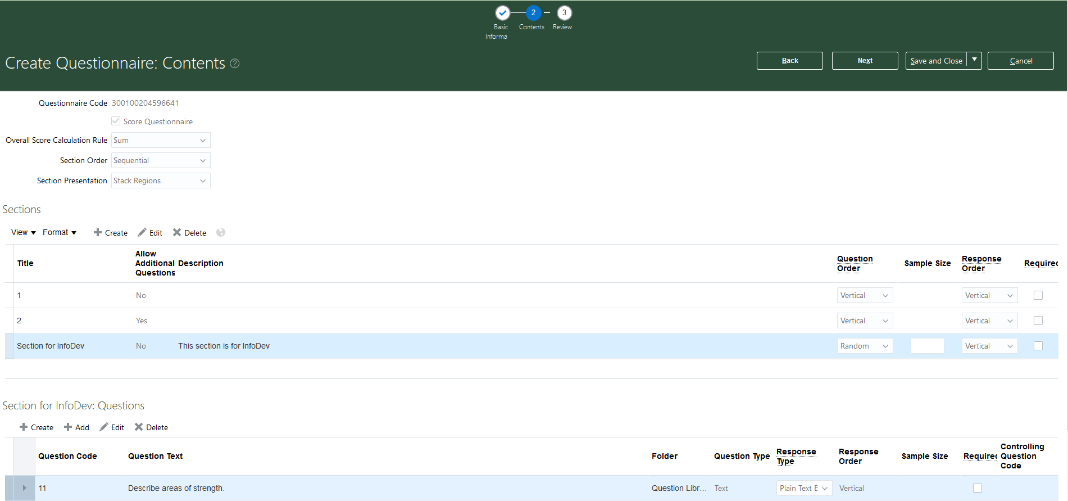
Task: Click the Question Text column header
Action: coord(155,456)
